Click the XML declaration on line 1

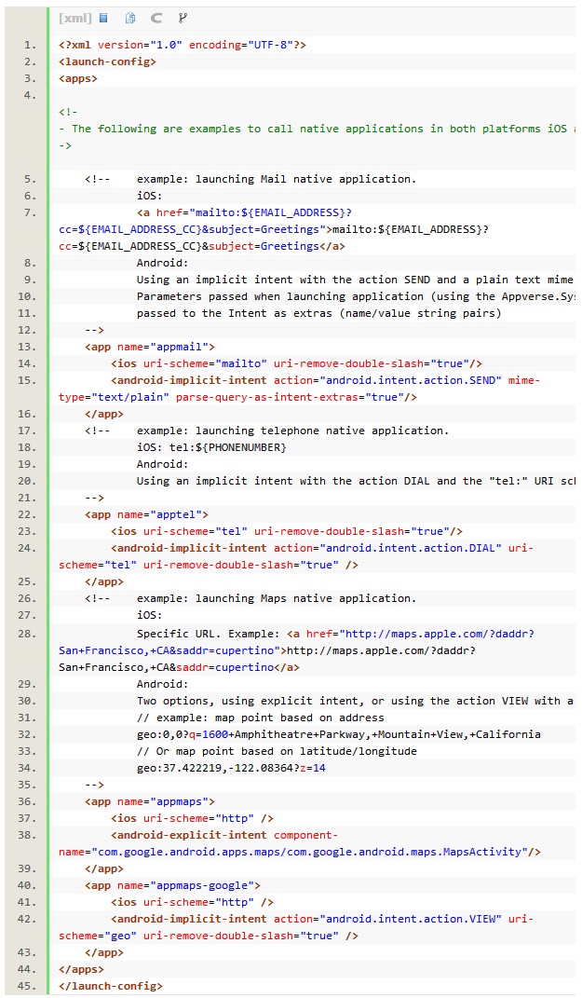click(x=183, y=45)
